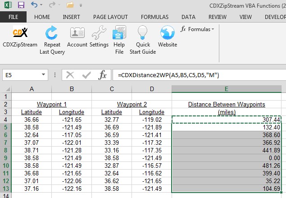Open the FORMULAS ribbon tab
Image resolution: width=286 pixels, height=198 pixels.
click(154, 17)
